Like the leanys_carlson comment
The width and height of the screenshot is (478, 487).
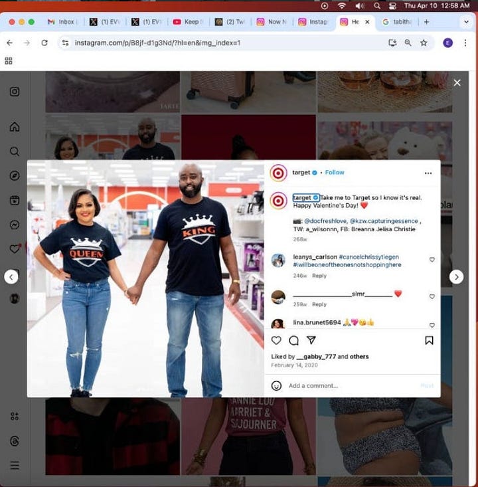(x=432, y=260)
